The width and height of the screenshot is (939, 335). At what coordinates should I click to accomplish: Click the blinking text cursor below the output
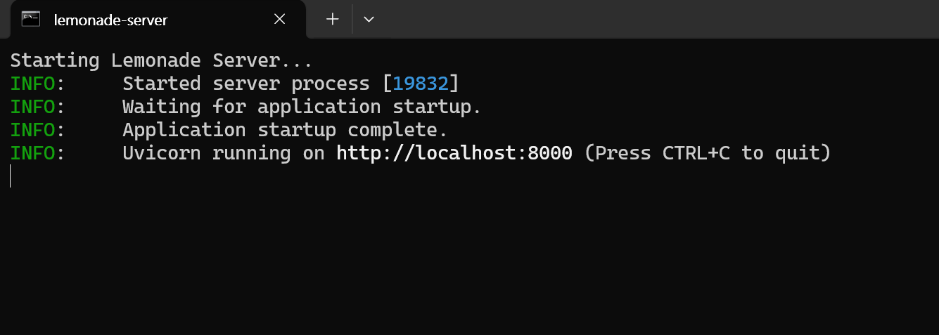pos(11,176)
